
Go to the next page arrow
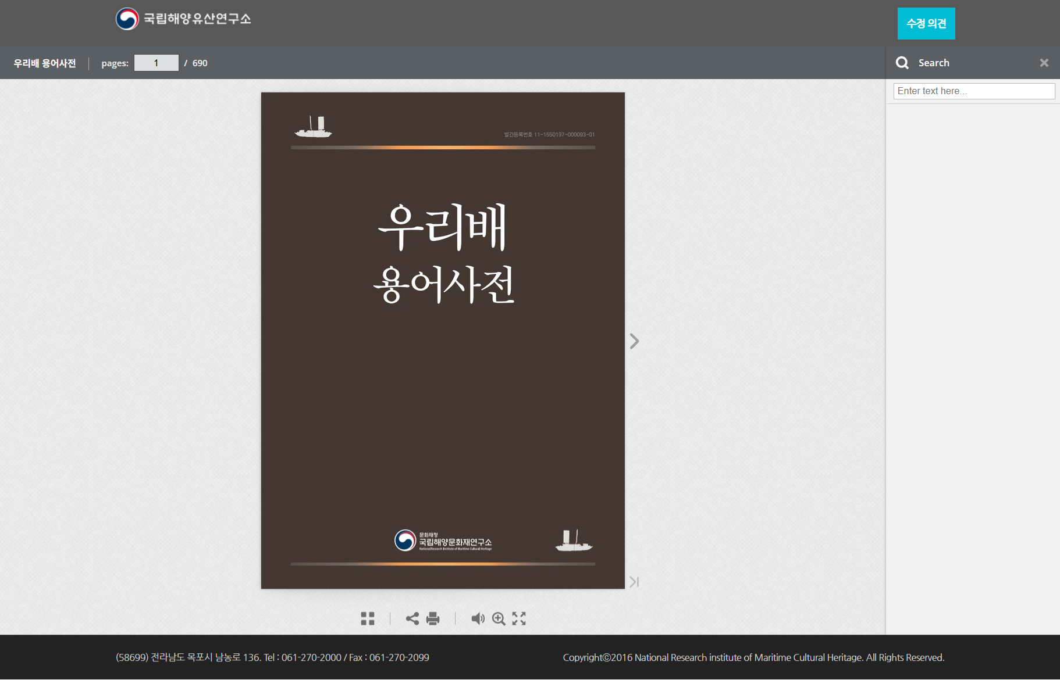coord(634,341)
